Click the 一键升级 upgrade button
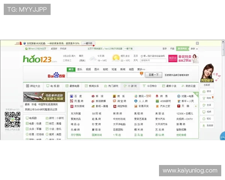The width and height of the screenshot is (225, 180). pyautogui.click(x=88, y=43)
